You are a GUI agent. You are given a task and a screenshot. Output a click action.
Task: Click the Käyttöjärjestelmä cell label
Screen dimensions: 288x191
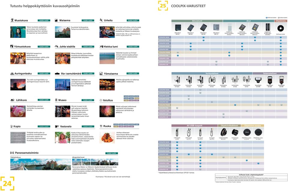[x=220, y=178]
